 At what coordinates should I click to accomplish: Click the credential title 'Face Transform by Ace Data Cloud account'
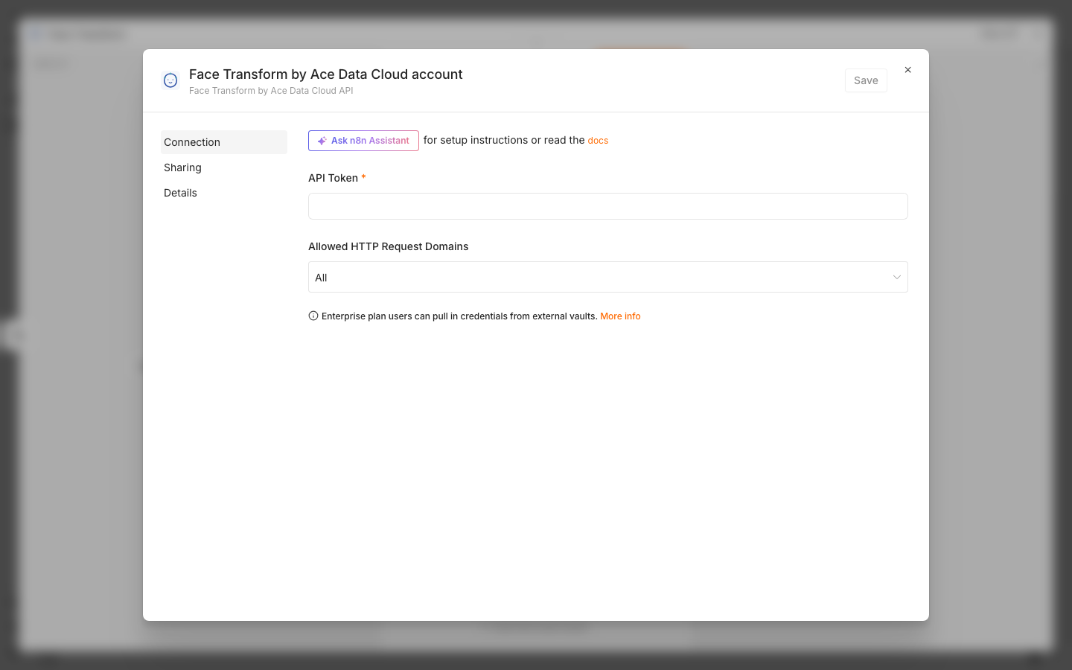point(325,74)
